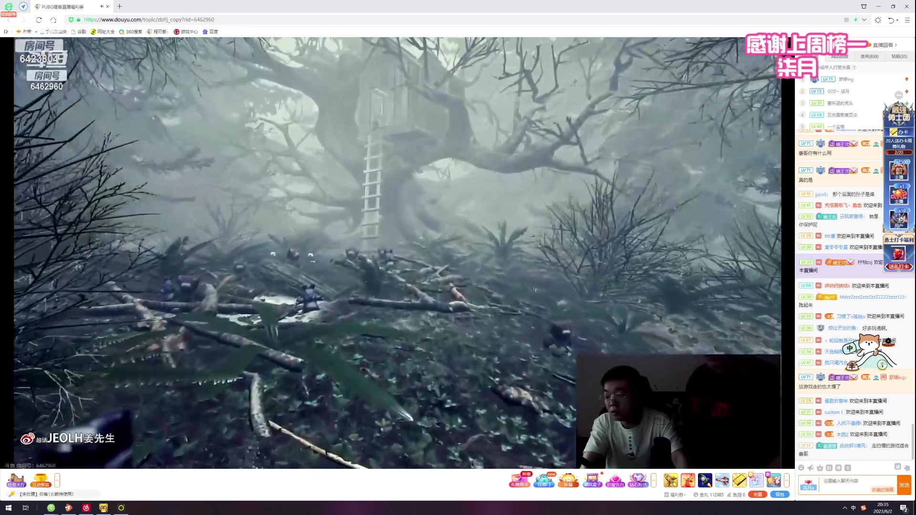Switch to the 贵宾(838) tab
The height and width of the screenshot is (515, 916).
point(869,56)
